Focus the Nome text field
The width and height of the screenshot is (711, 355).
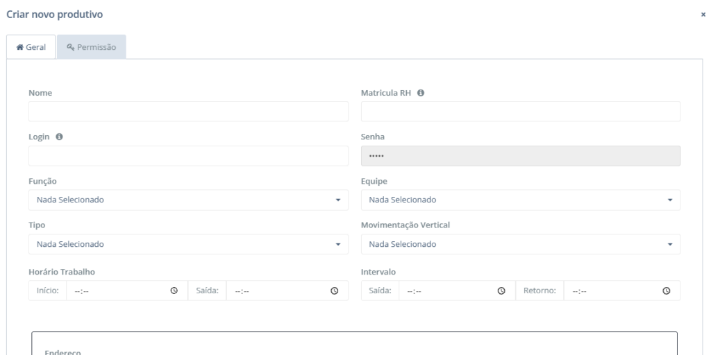(188, 112)
